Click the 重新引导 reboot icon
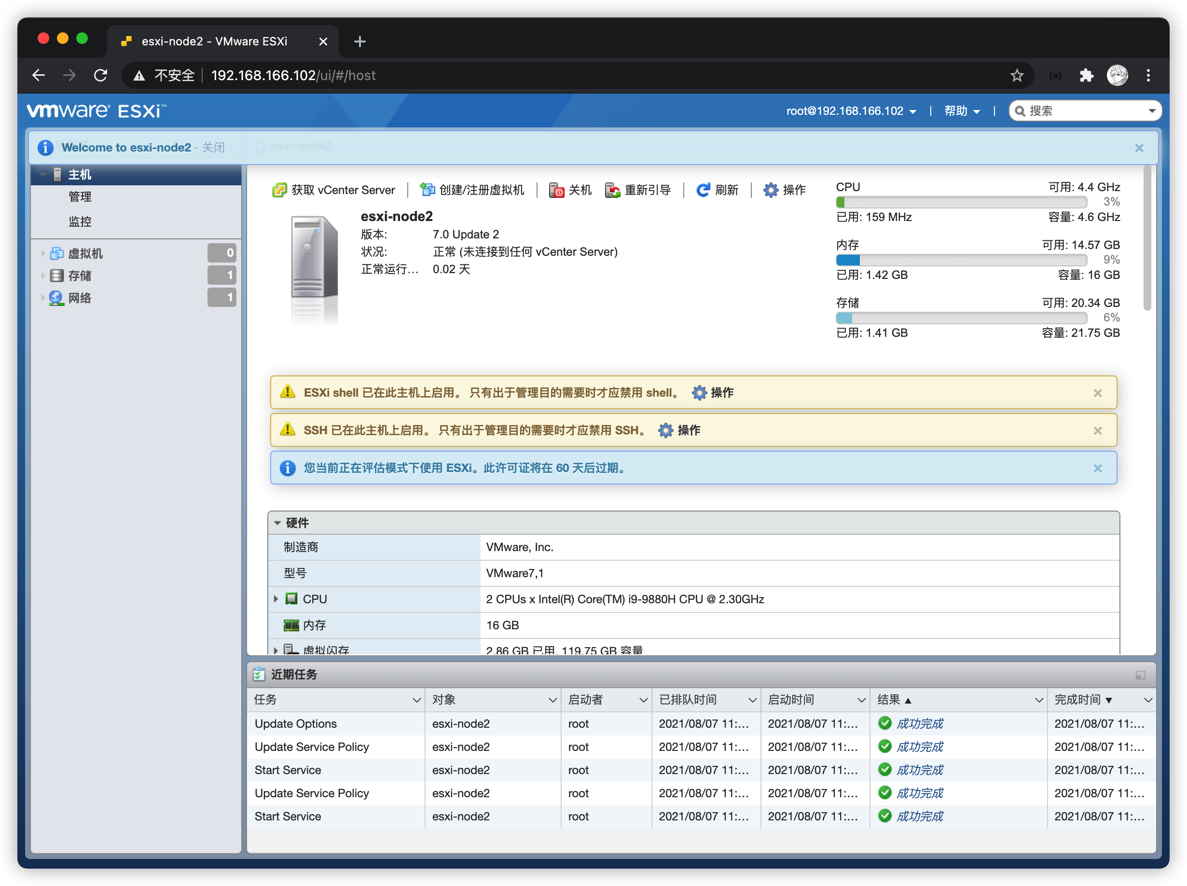This screenshot has width=1187, height=886. (x=612, y=190)
